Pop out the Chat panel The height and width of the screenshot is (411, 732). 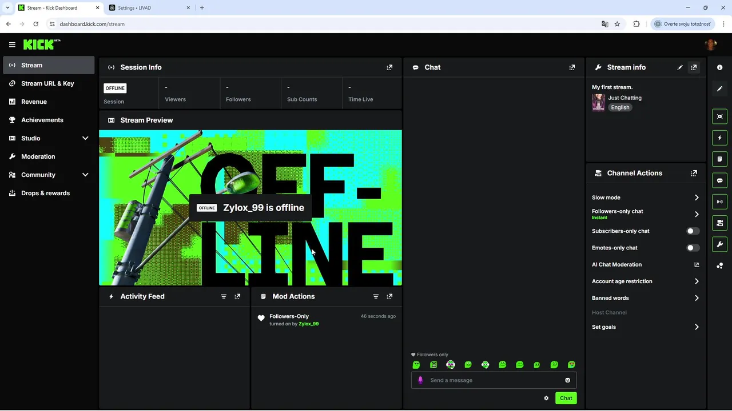tap(572, 67)
